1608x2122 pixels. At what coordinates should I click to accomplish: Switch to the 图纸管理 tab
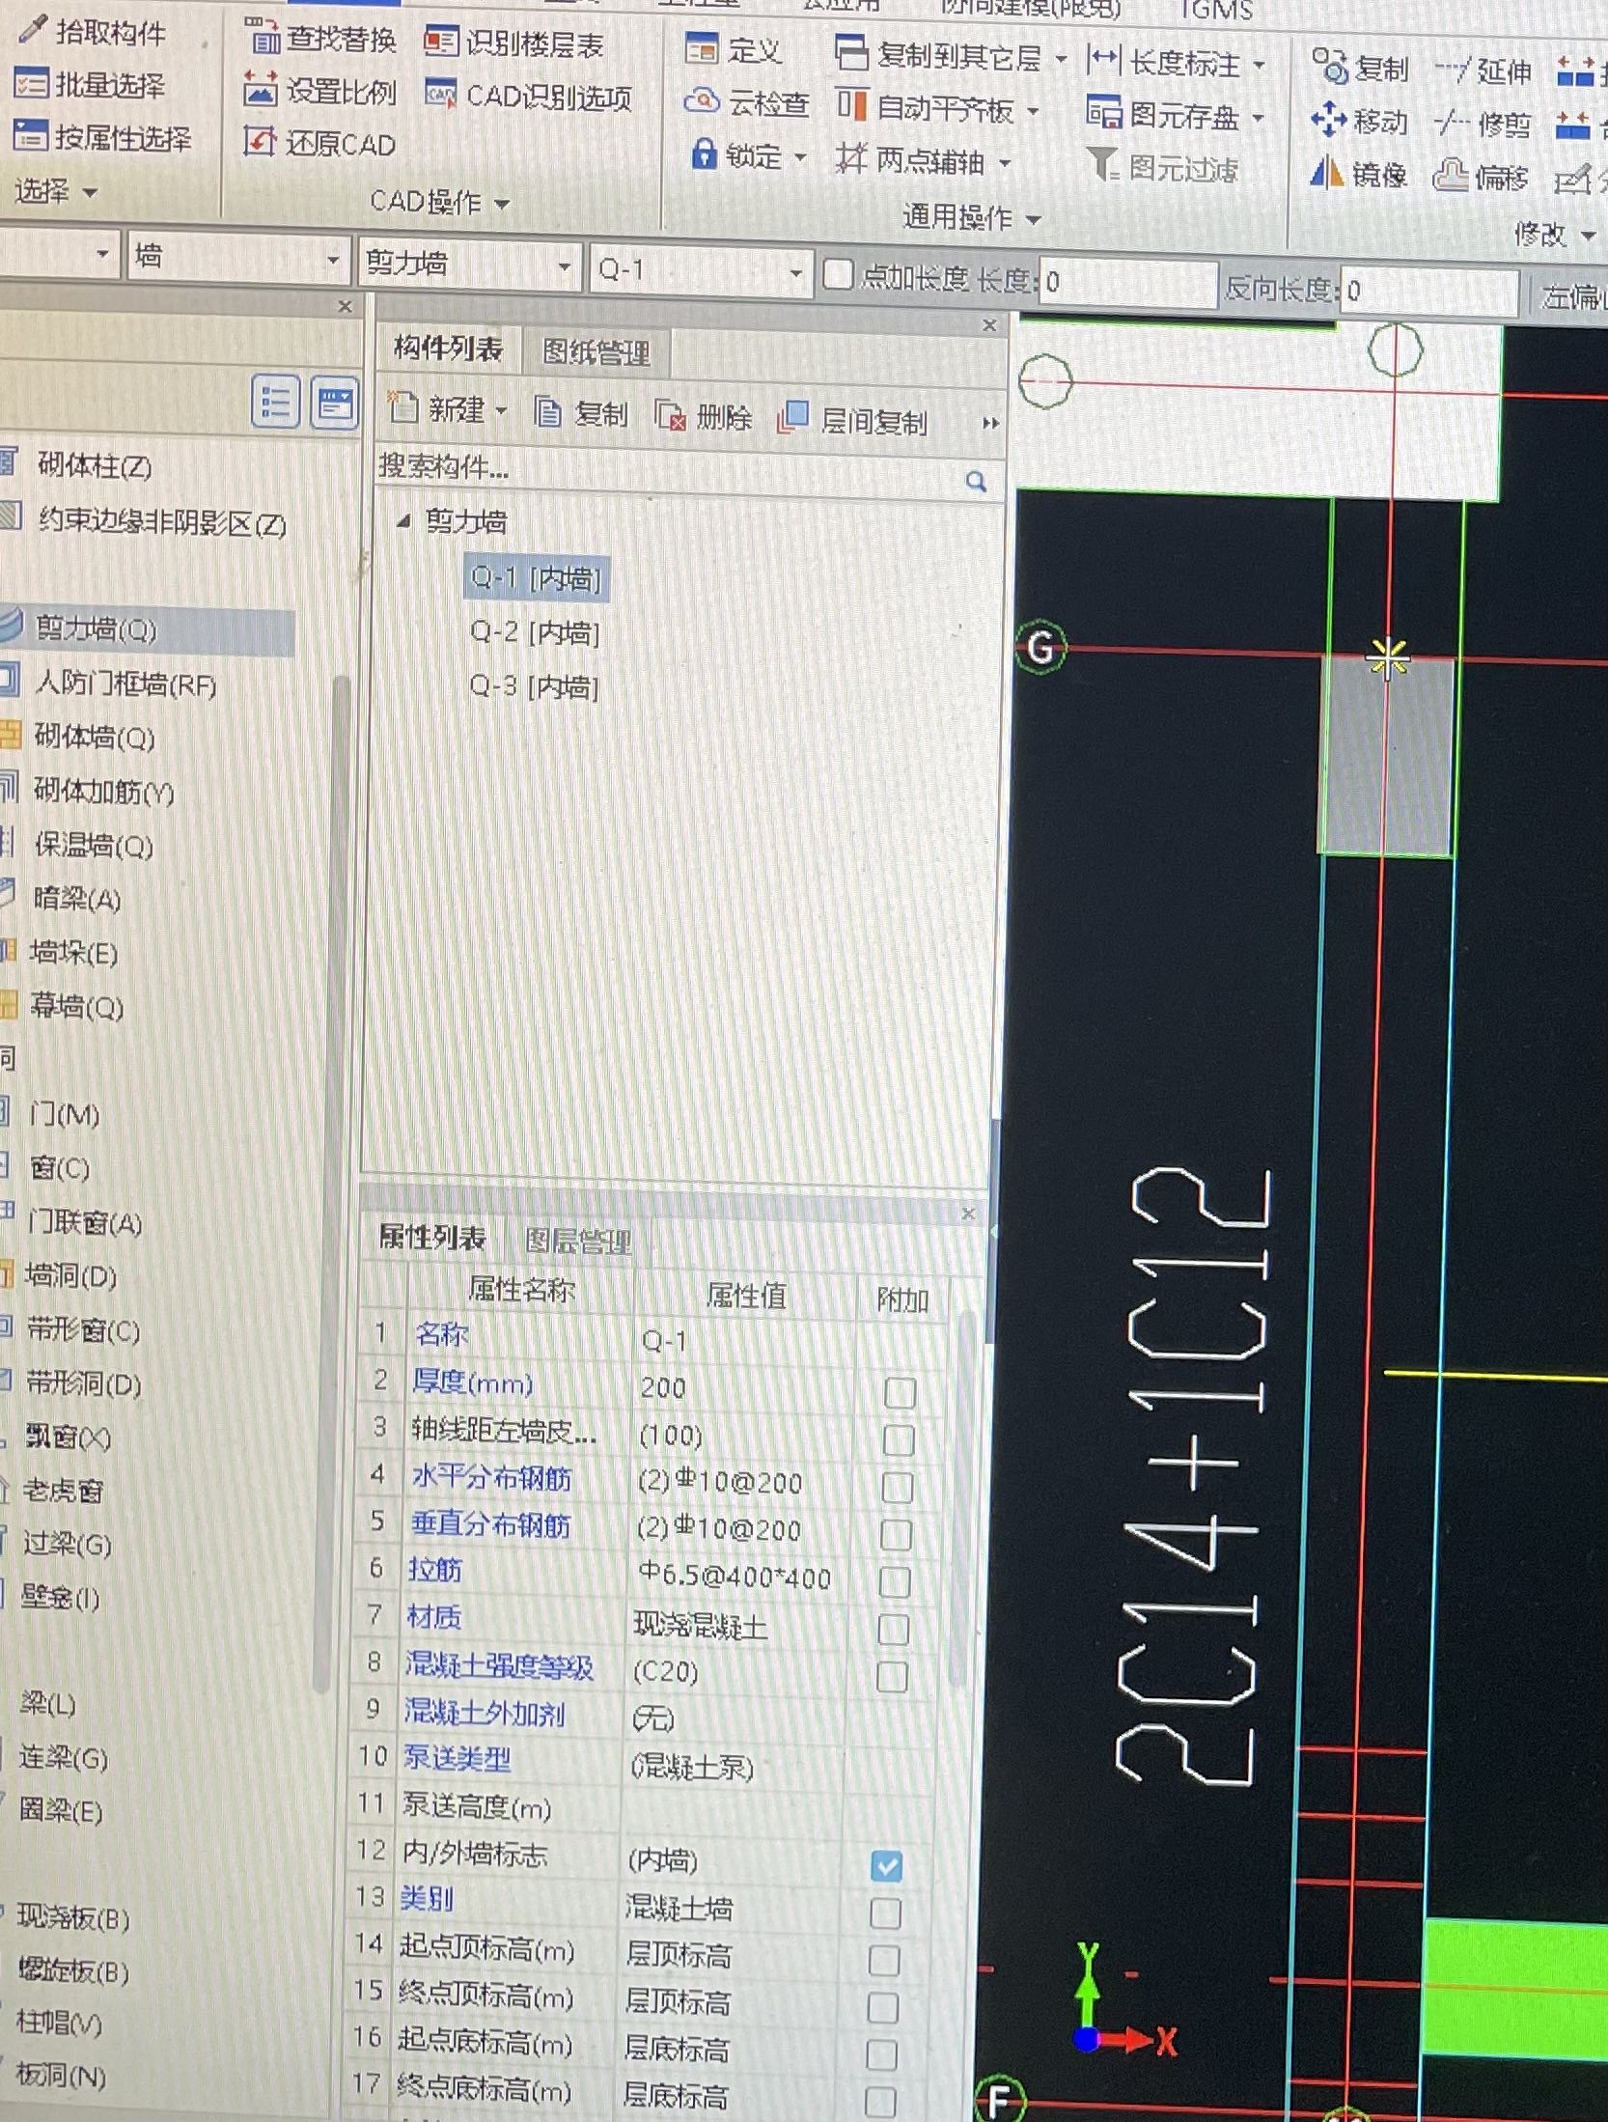point(596,352)
